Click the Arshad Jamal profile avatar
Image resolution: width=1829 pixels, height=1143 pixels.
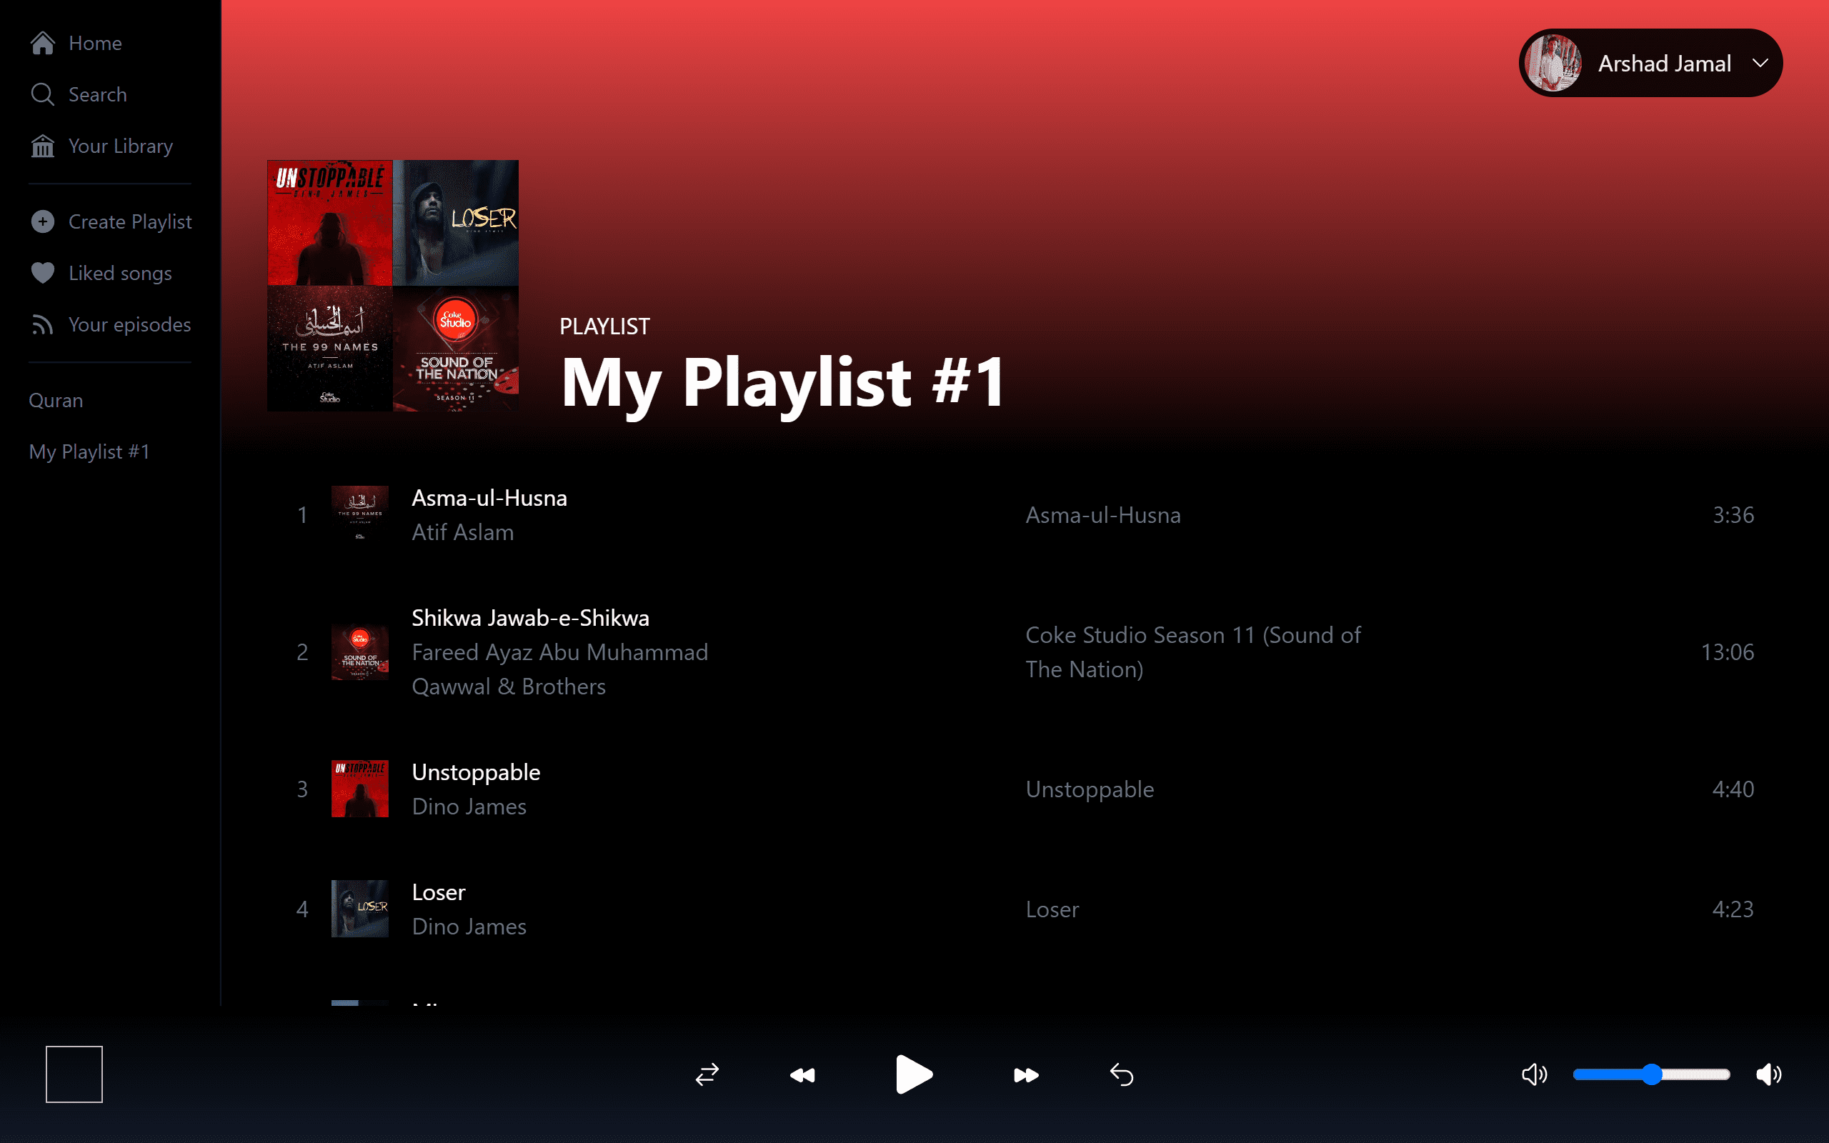(1553, 63)
